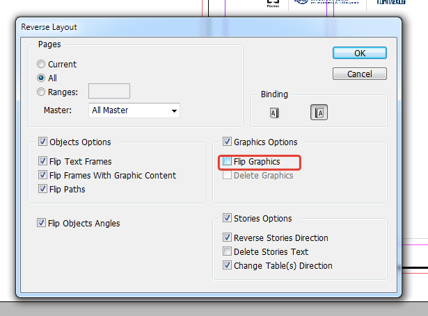Uncheck Flip Objects Angles
This screenshot has width=428, height=316.
(41, 223)
